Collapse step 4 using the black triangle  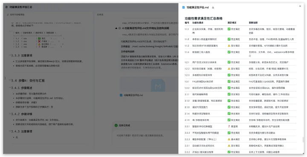click(116, 28)
